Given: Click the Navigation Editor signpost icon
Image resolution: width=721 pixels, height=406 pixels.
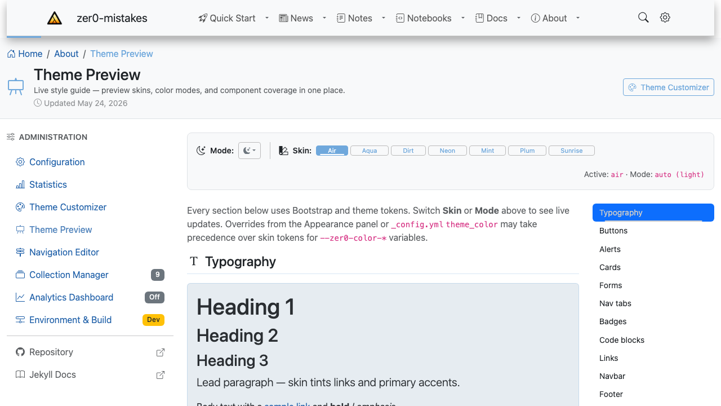Looking at the screenshot, I should (20, 252).
